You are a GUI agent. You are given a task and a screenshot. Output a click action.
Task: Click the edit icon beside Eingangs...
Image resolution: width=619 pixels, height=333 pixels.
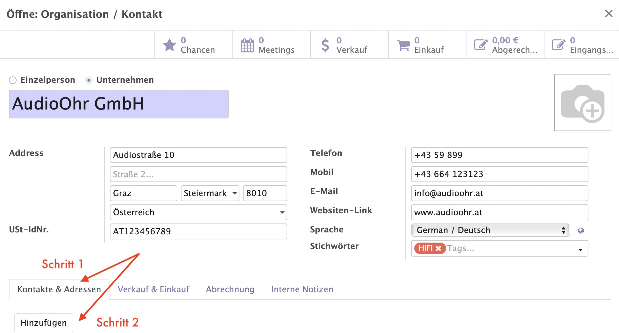pos(559,45)
